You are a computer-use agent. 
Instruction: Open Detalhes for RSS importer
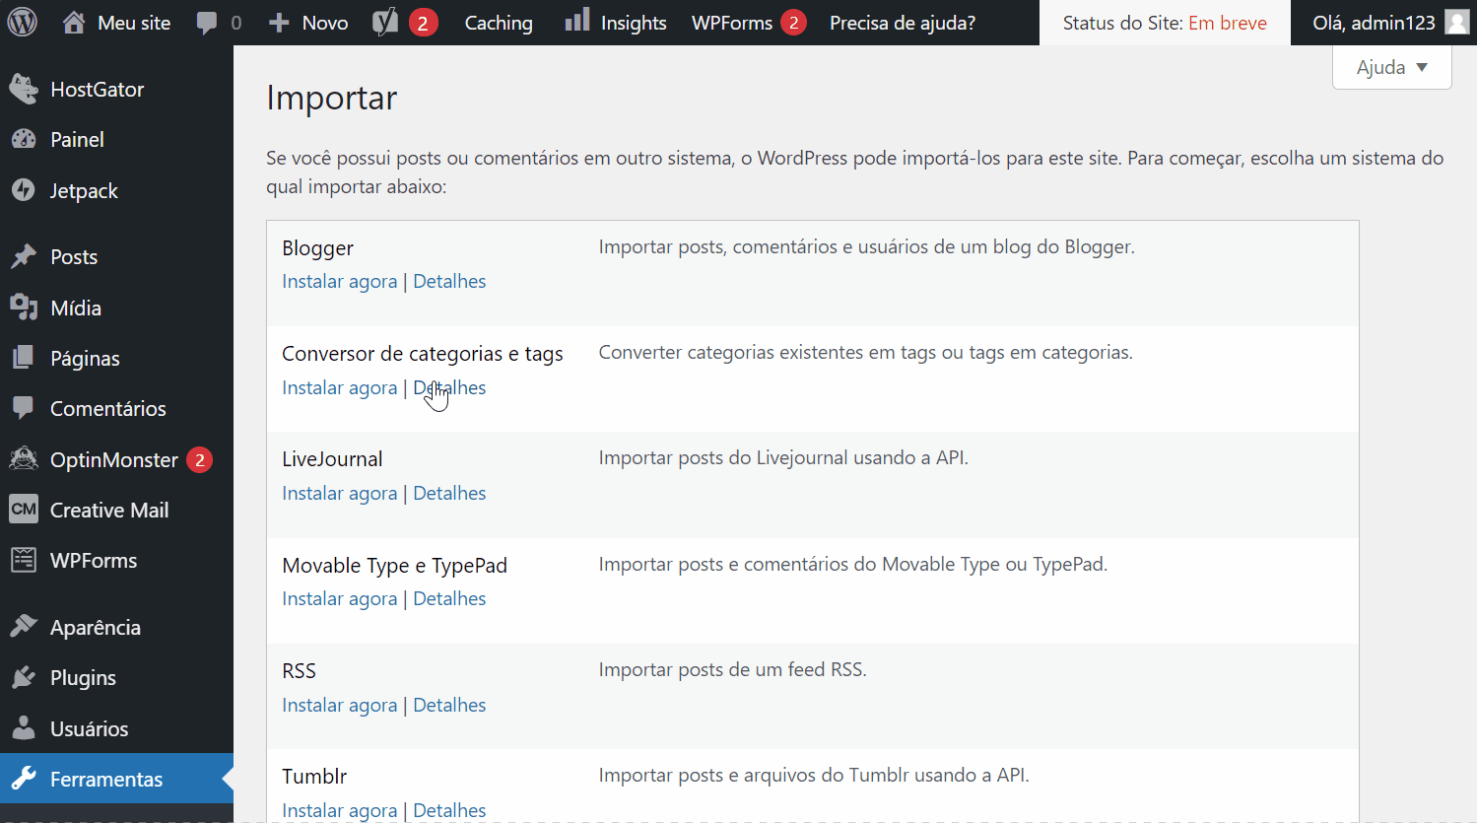(x=449, y=705)
